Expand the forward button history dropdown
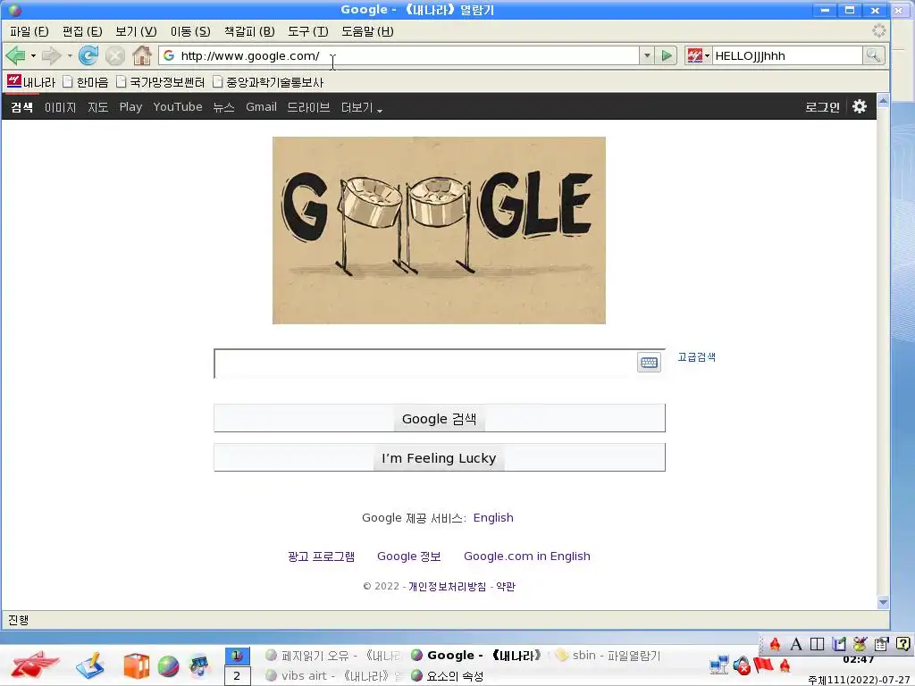The height and width of the screenshot is (686, 915). [70, 56]
